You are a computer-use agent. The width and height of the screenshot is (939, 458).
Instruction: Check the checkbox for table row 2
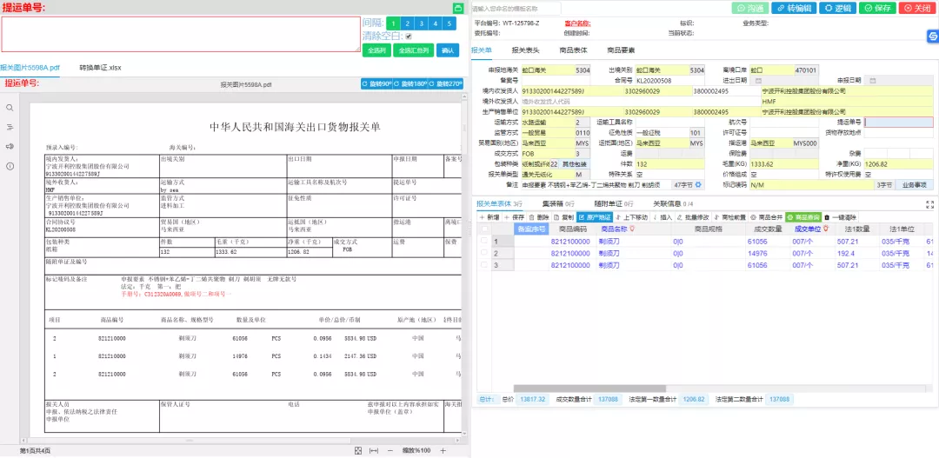point(484,253)
